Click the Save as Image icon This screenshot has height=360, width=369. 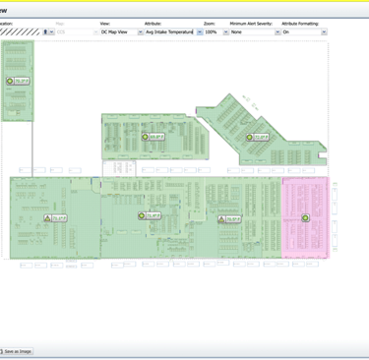(x=1, y=351)
